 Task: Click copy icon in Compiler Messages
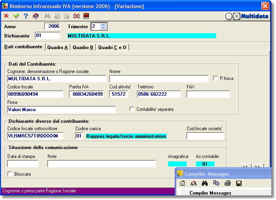point(216,183)
